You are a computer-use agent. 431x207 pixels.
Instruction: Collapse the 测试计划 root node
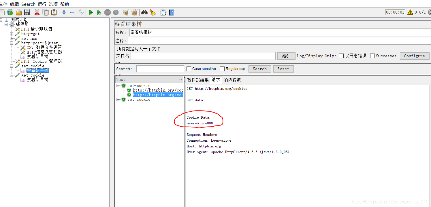tap(1, 20)
